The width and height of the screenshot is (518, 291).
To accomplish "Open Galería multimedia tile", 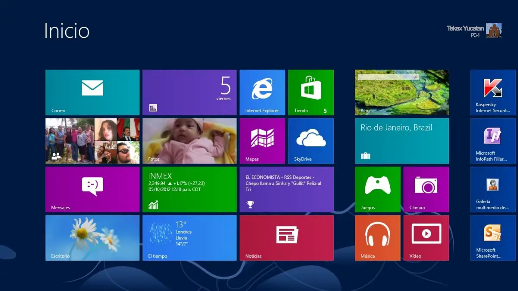I will (x=493, y=189).
